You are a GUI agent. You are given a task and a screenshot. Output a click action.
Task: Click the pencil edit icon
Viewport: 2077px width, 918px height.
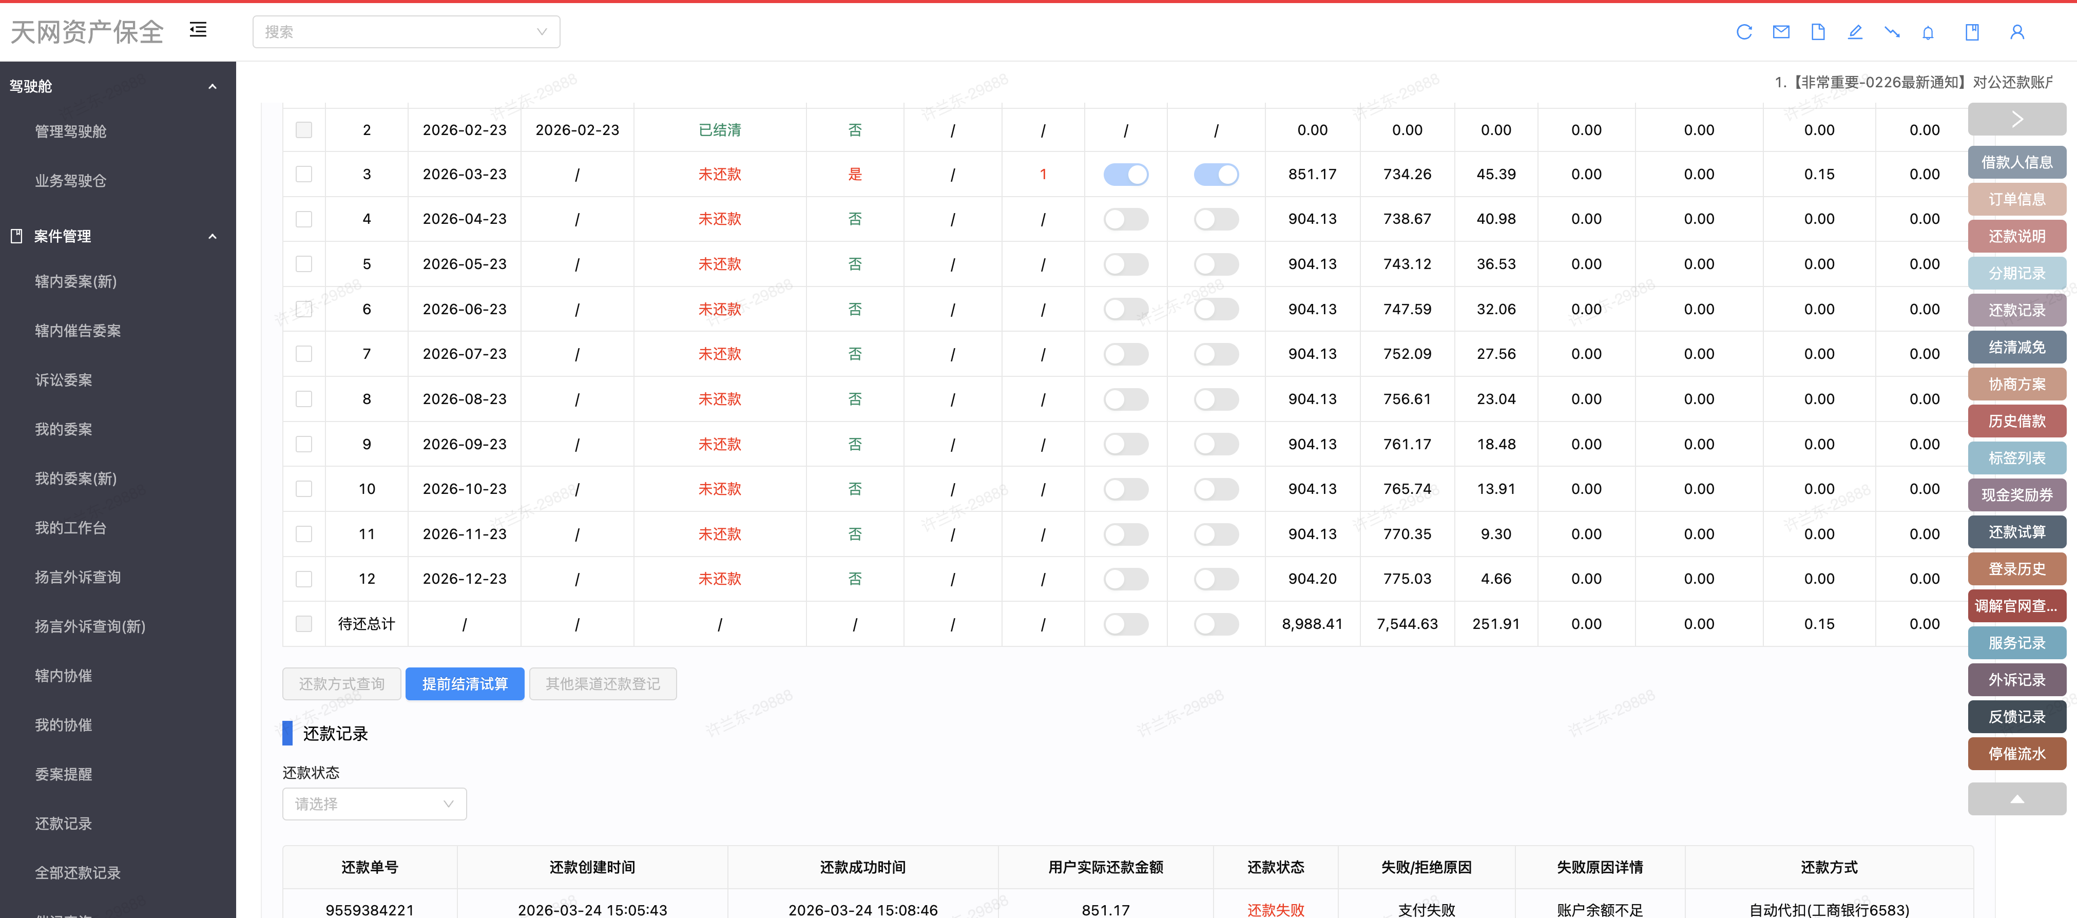[x=1854, y=32]
